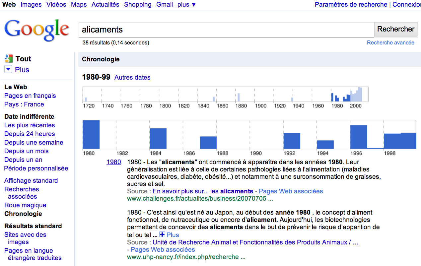This screenshot has width=421, height=266.
Task: Select Depuis une semaine filter
Action: point(34,143)
